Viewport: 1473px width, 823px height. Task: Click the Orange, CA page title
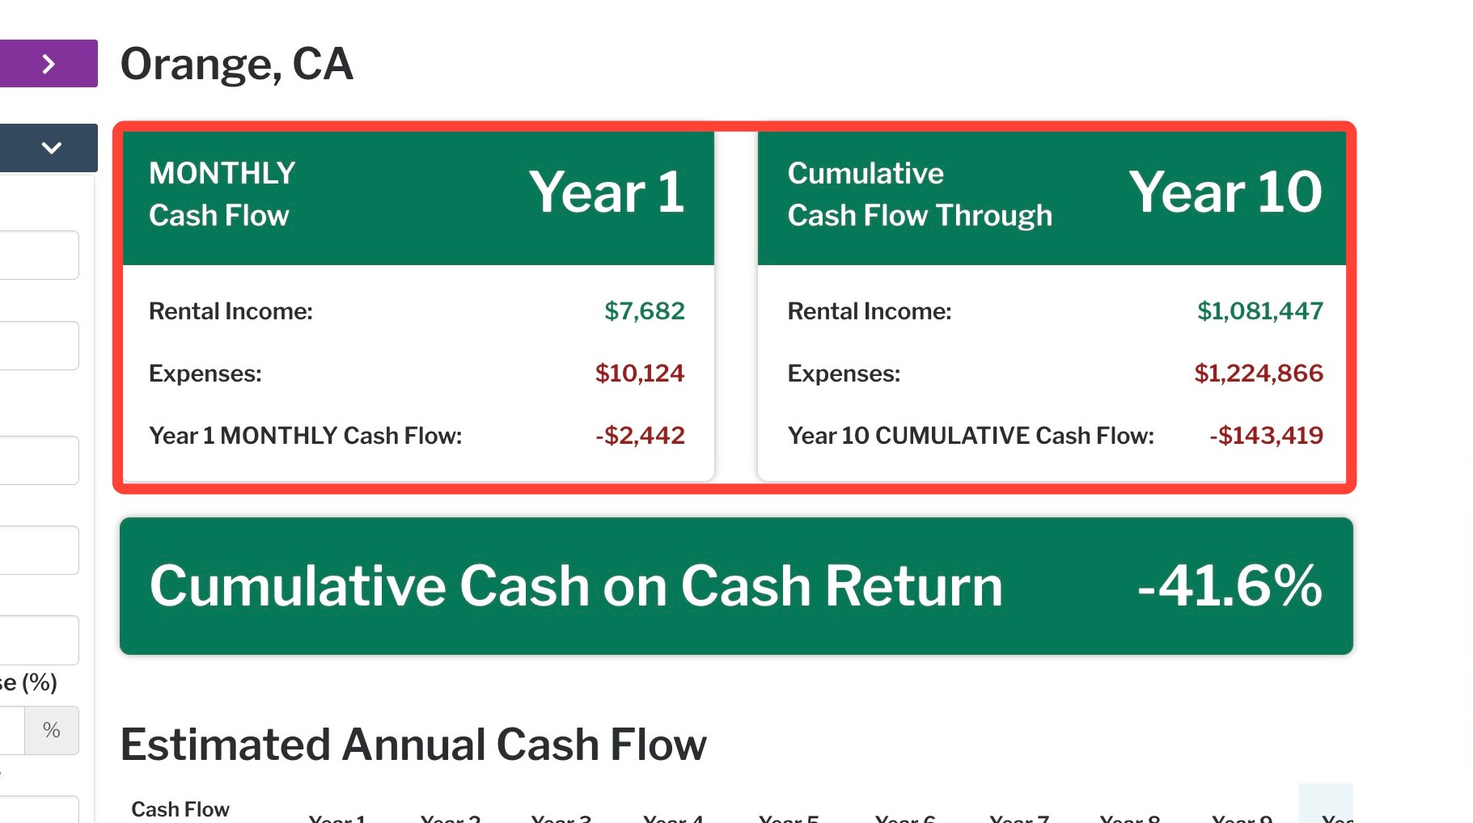pyautogui.click(x=237, y=64)
